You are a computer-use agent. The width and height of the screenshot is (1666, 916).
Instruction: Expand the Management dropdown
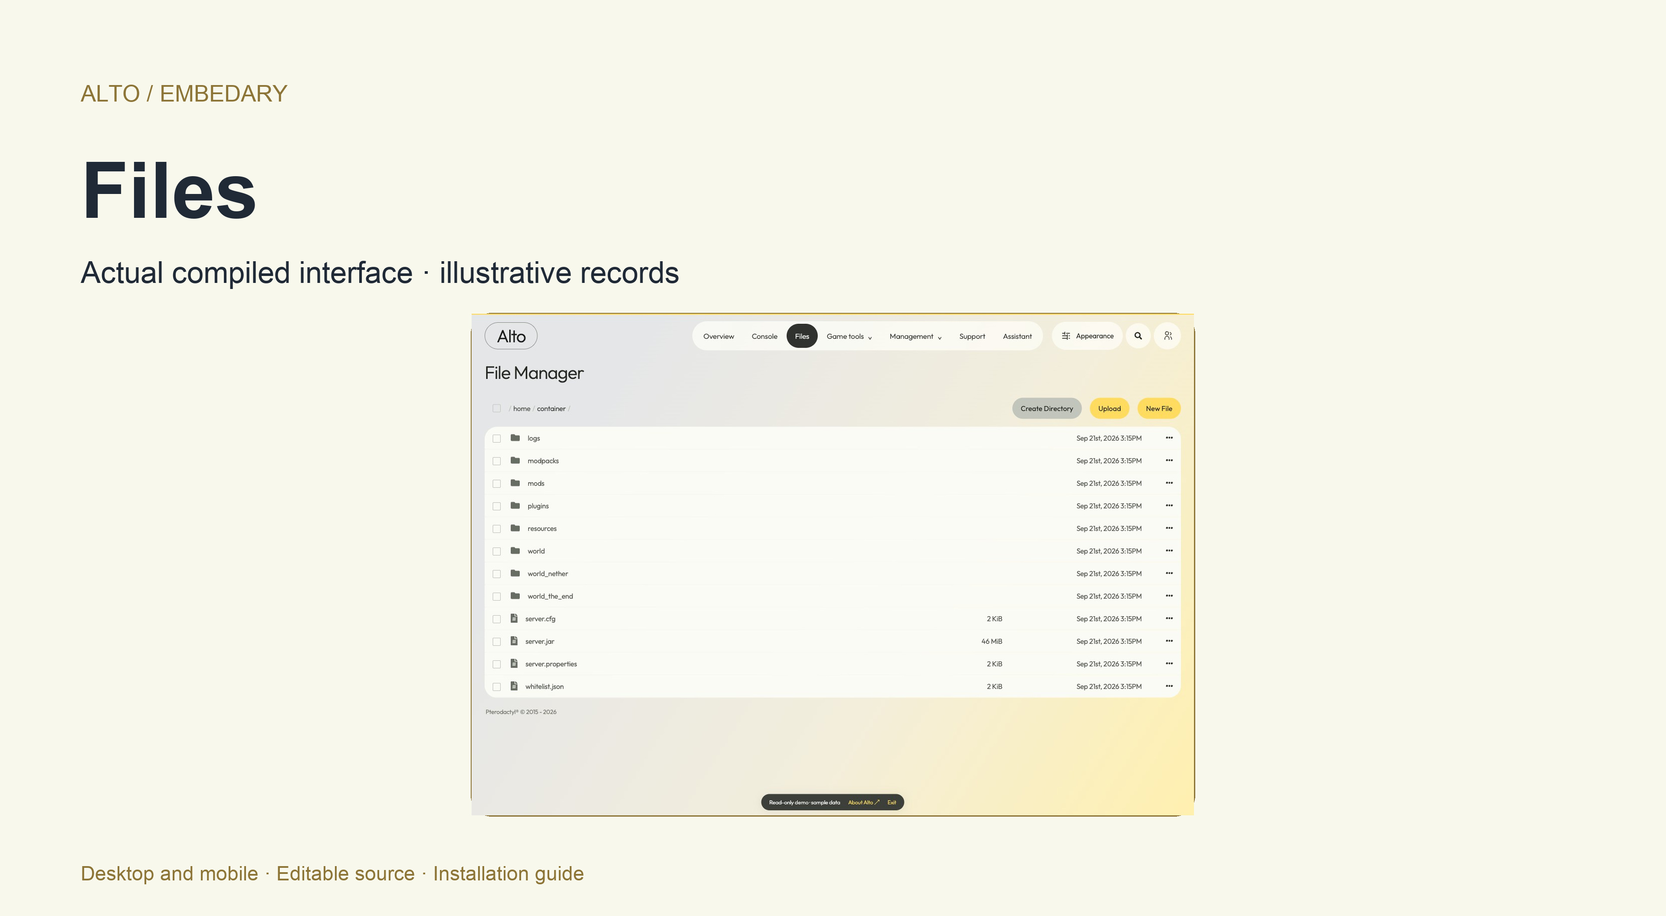click(915, 336)
